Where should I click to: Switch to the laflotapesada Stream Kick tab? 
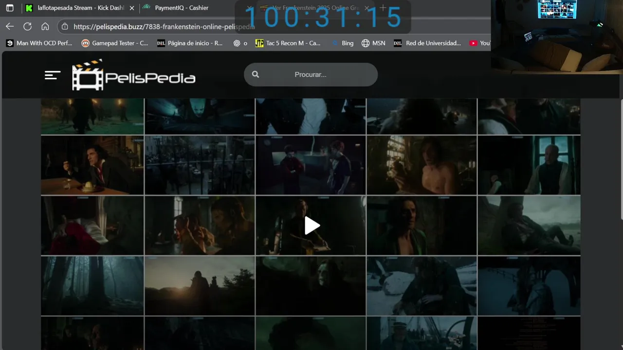(80, 8)
